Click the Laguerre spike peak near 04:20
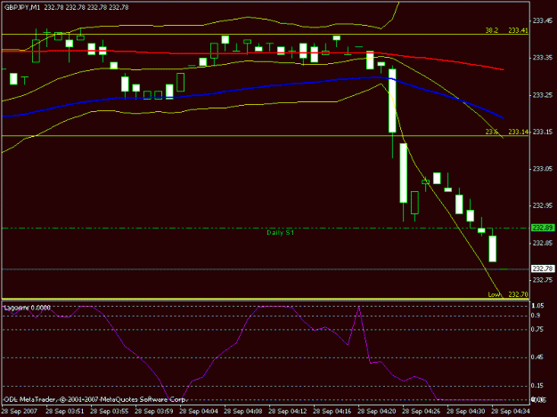 click(x=359, y=308)
